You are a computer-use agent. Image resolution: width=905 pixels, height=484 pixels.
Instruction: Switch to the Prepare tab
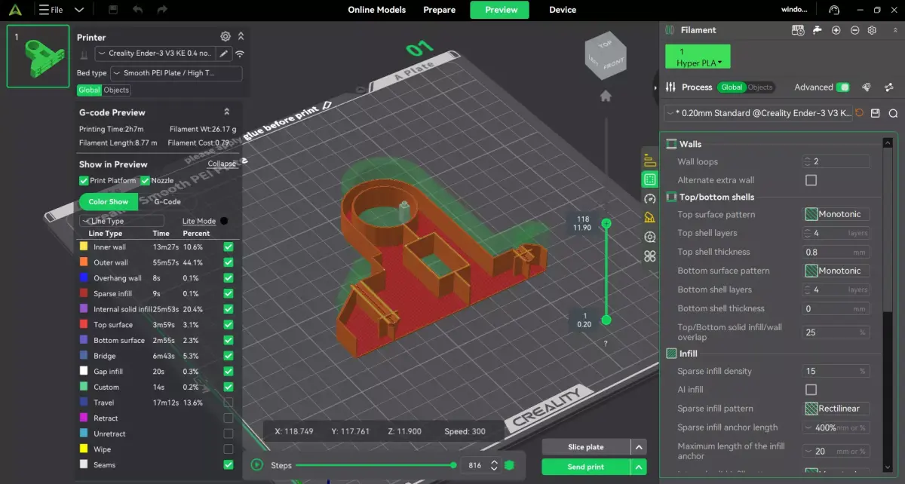(x=439, y=10)
